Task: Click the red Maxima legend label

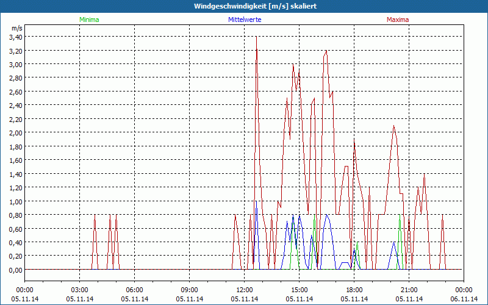Action: coord(398,20)
